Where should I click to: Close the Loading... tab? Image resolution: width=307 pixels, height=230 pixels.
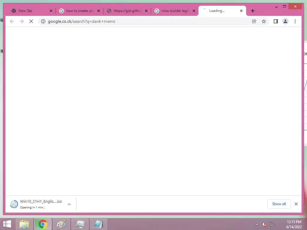click(x=241, y=11)
